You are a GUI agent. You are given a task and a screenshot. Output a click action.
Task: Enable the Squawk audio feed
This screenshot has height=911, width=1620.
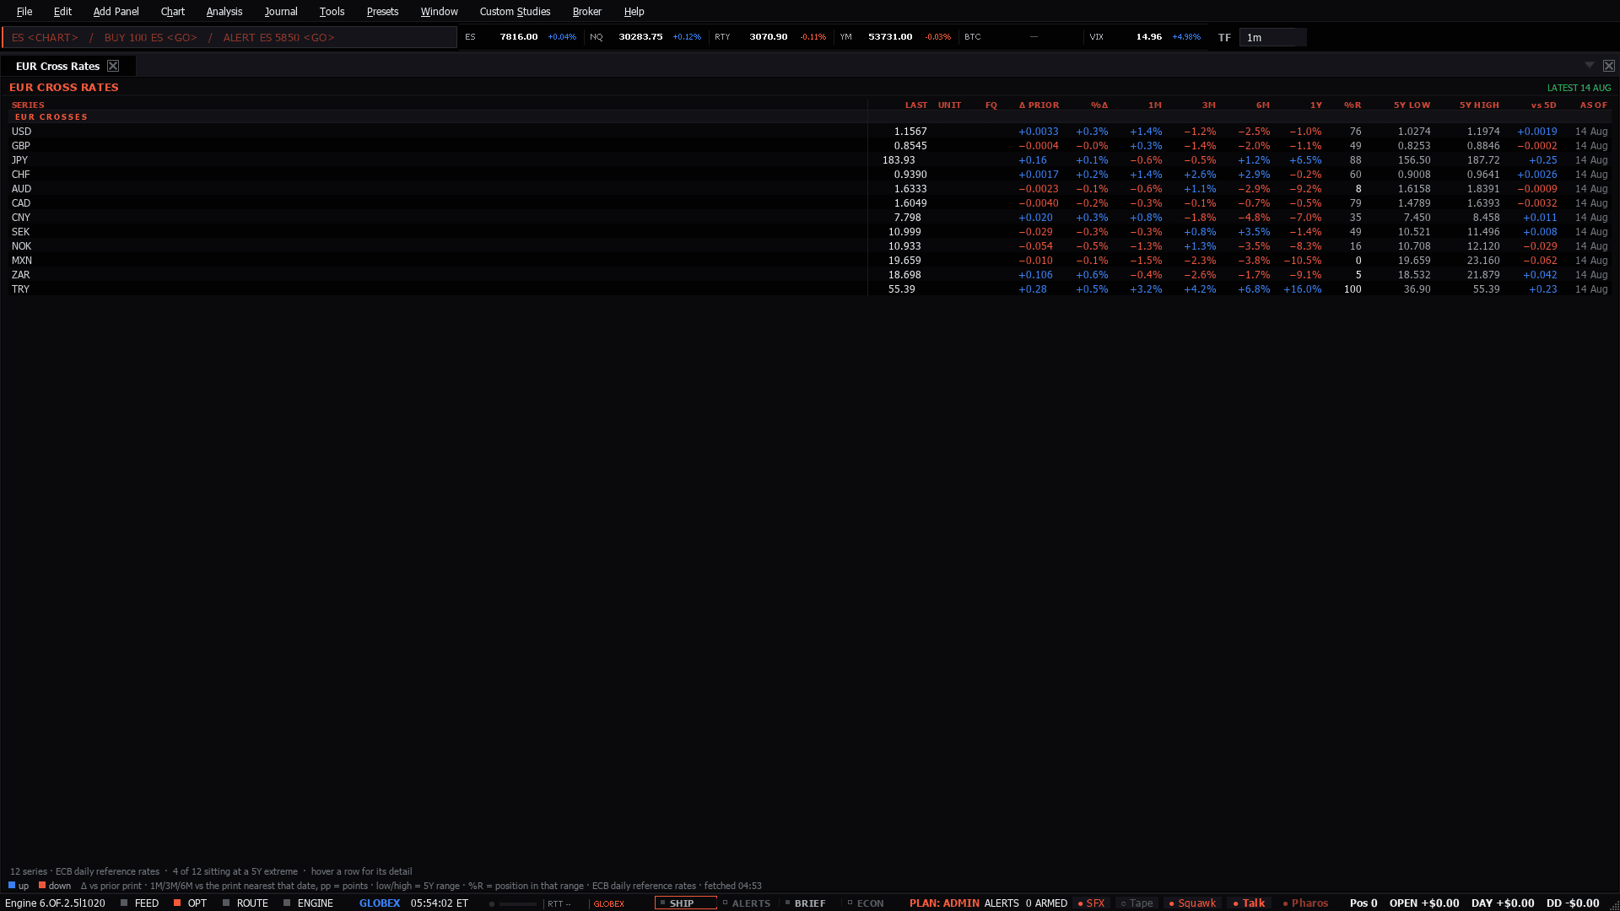click(x=1191, y=903)
